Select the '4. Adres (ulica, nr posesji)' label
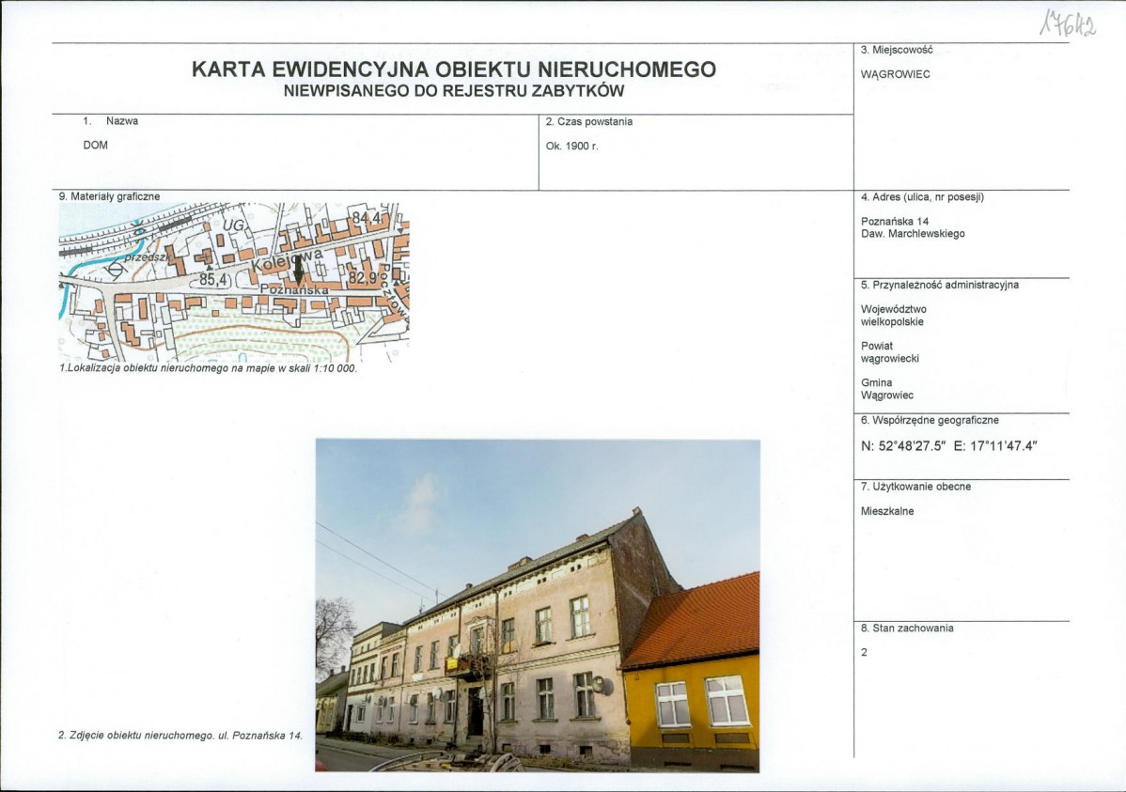The width and height of the screenshot is (1126, 792). (x=922, y=197)
